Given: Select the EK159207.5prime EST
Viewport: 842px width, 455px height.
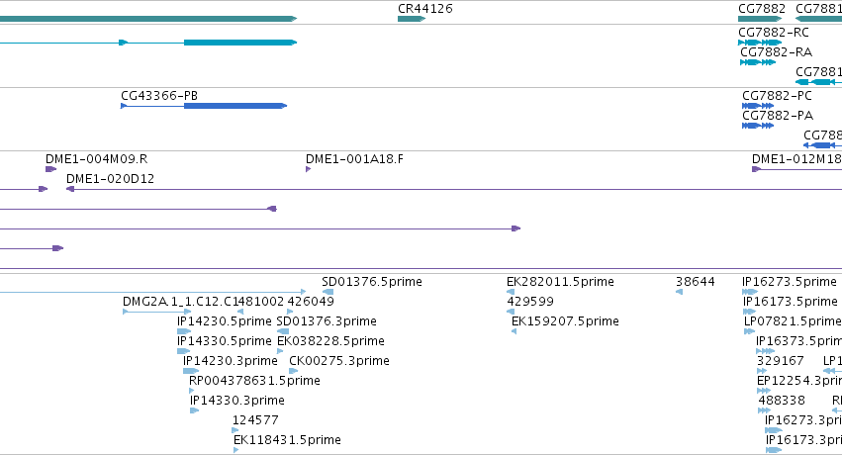Looking at the screenshot, I should 514,331.
